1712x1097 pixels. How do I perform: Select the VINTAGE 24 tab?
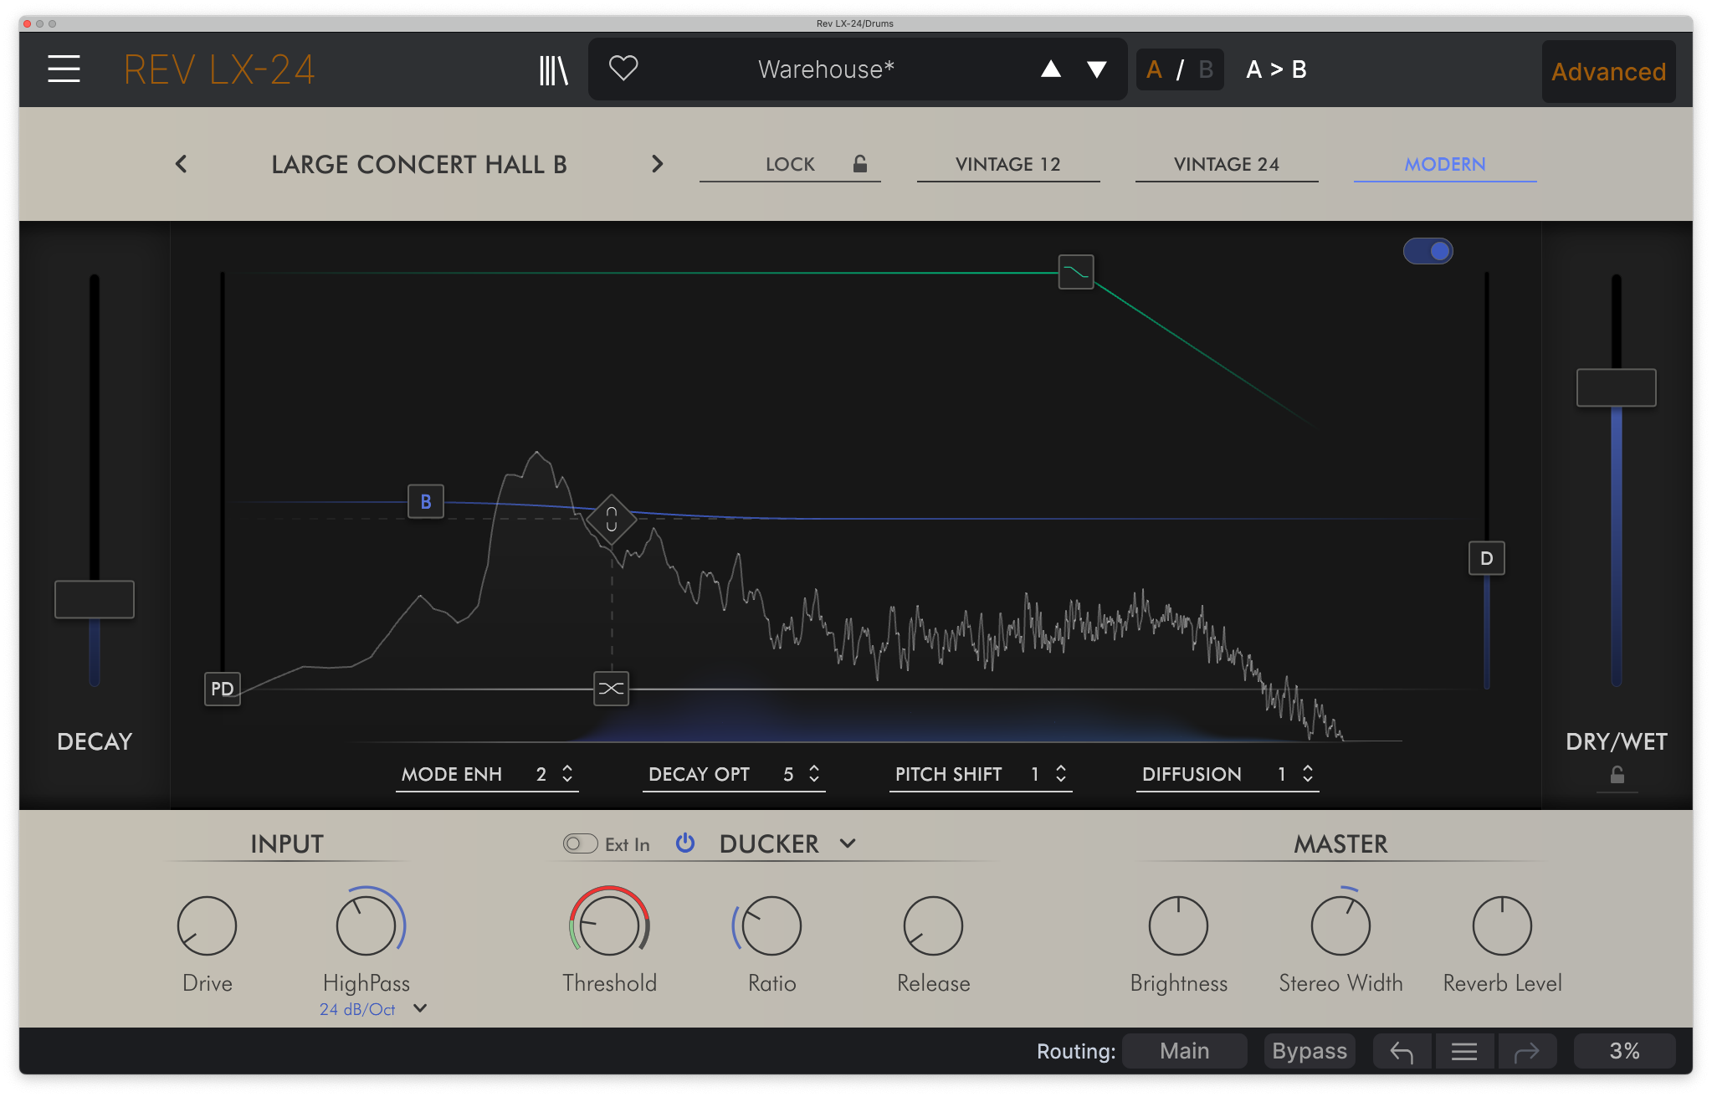pos(1227,164)
